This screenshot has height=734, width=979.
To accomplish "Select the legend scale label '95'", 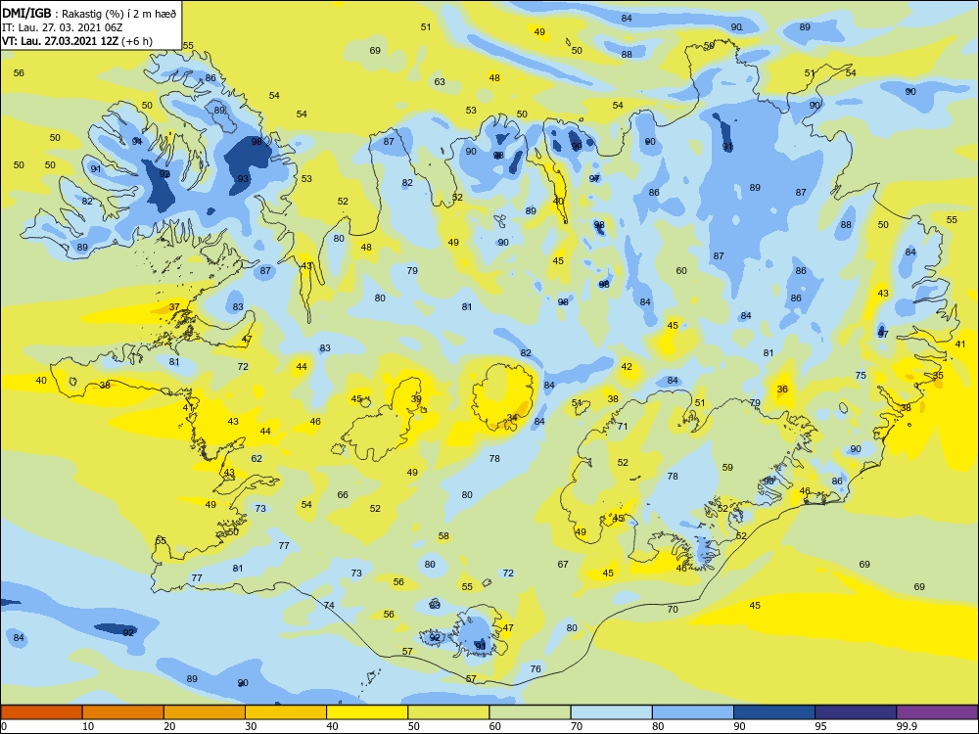I will pos(820,726).
